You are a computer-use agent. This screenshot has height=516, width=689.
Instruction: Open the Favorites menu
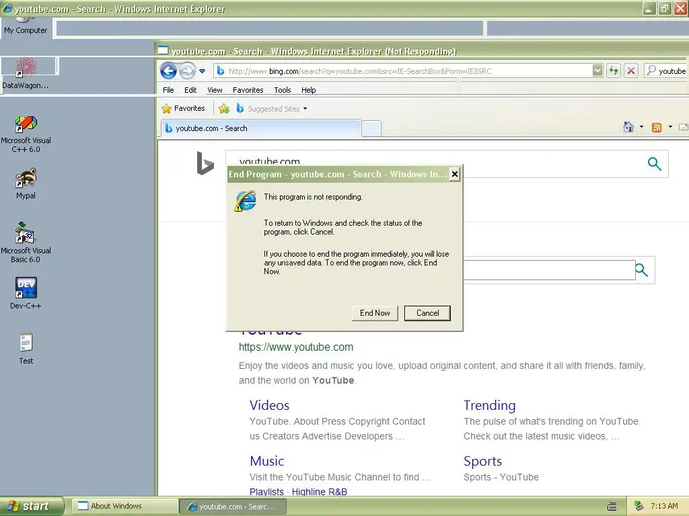click(x=248, y=90)
